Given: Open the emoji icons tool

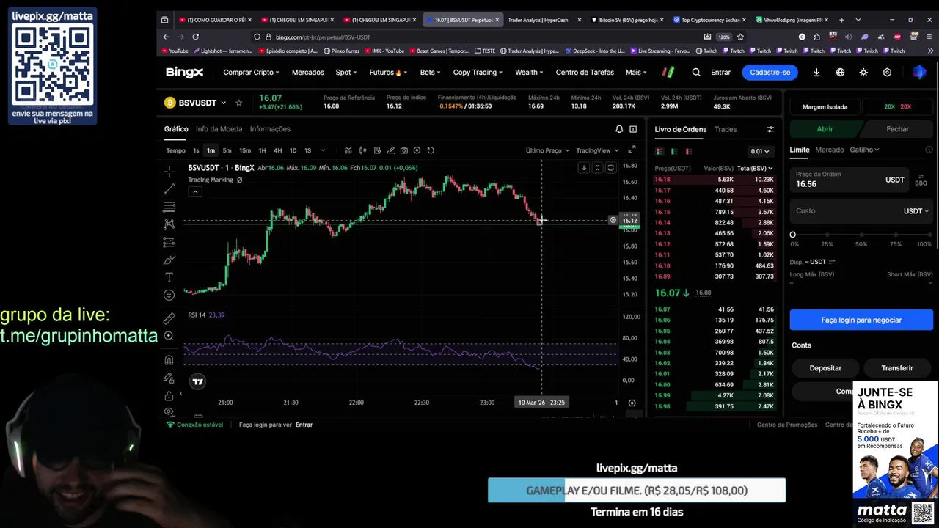Looking at the screenshot, I should click(x=169, y=295).
